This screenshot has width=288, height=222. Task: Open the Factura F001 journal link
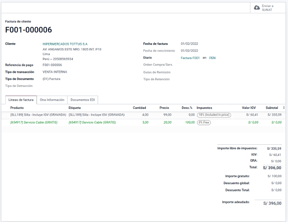click(190, 58)
